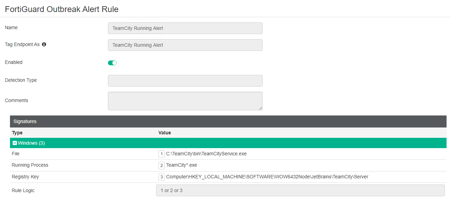Click signature number 3 badge
Viewport: 450px width, 200px height.
click(162, 177)
